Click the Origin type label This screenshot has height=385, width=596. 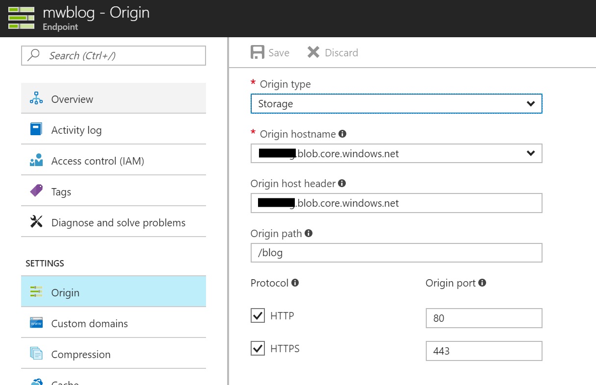pos(285,84)
